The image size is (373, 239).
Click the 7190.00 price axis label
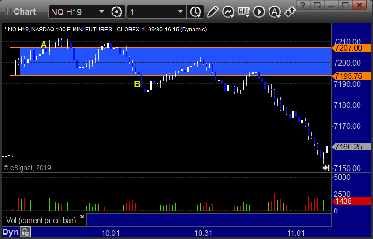coord(347,84)
